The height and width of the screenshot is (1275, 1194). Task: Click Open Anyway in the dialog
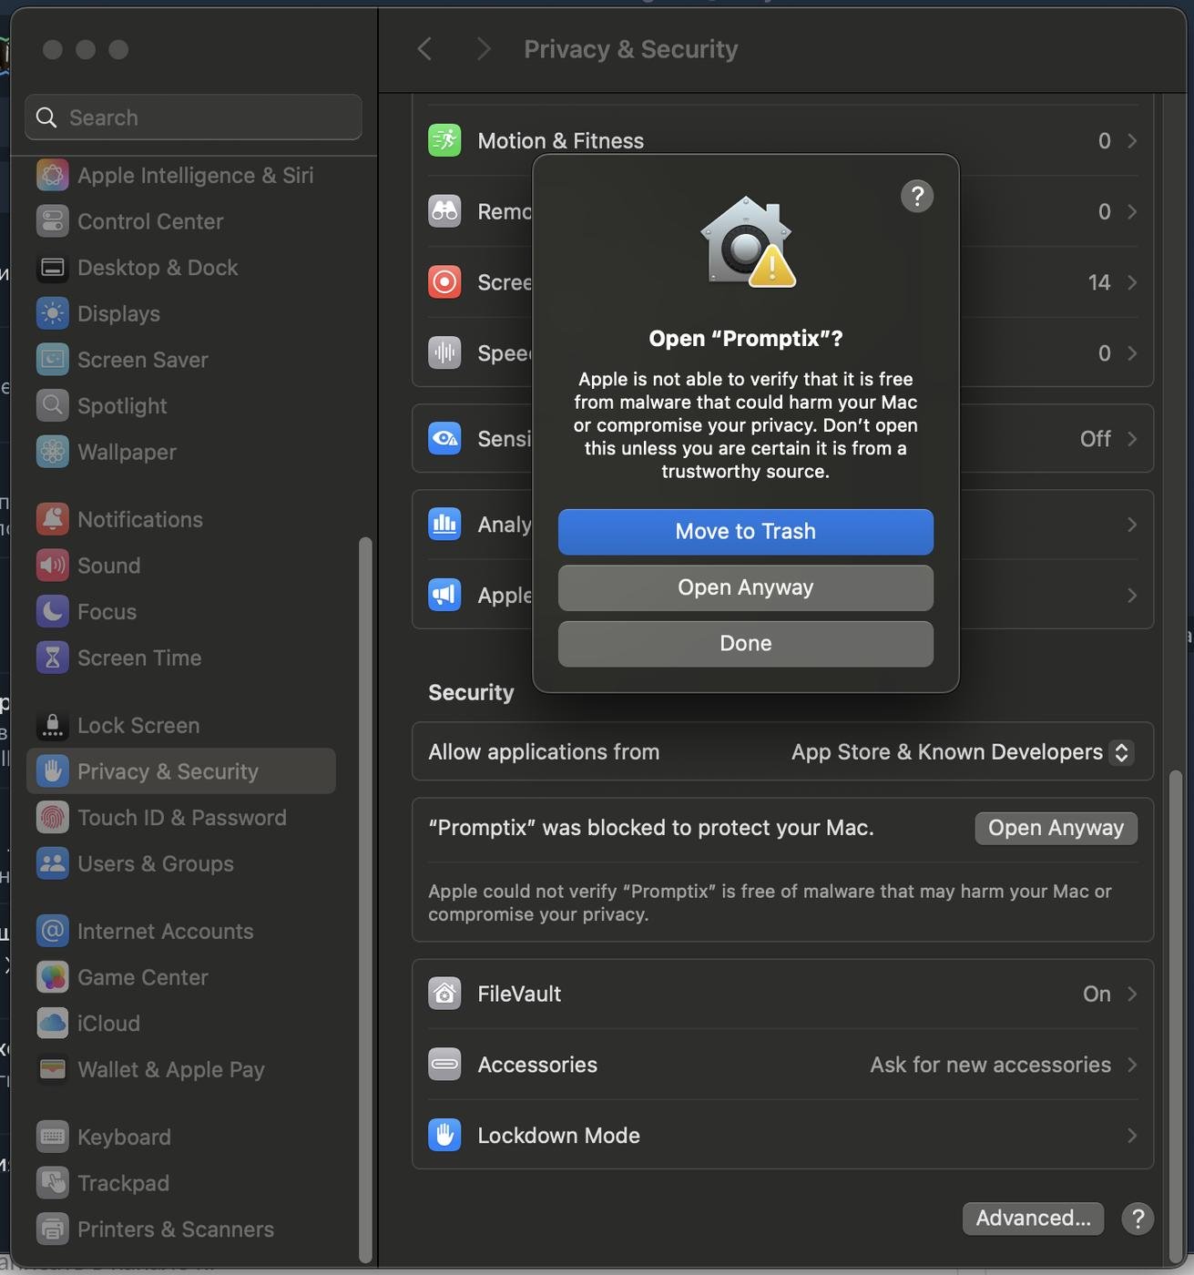click(745, 587)
